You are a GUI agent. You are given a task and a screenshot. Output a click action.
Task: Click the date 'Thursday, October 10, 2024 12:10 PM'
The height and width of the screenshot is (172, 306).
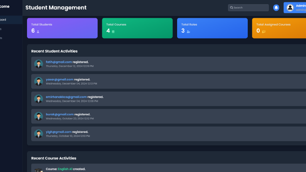pos(68,136)
